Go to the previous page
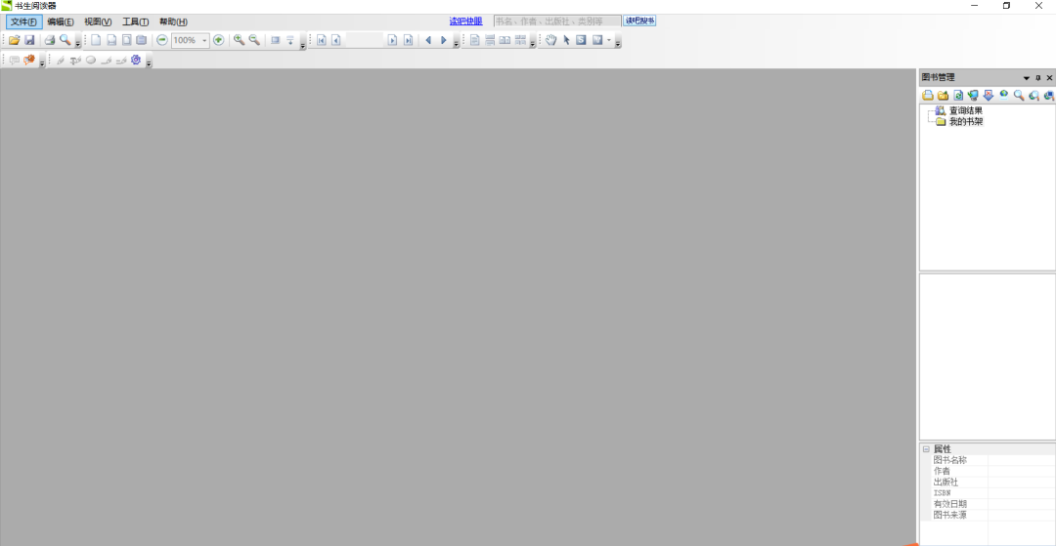The height and width of the screenshot is (546, 1056). click(x=335, y=40)
